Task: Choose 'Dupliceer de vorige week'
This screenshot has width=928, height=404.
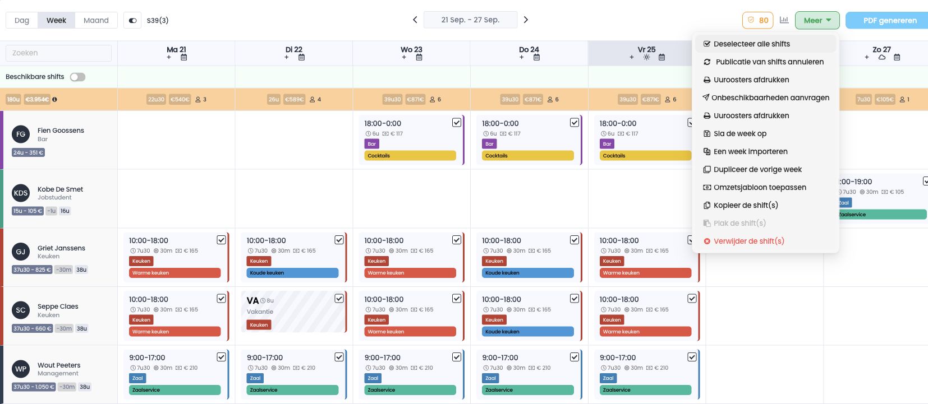Action: pos(766,169)
